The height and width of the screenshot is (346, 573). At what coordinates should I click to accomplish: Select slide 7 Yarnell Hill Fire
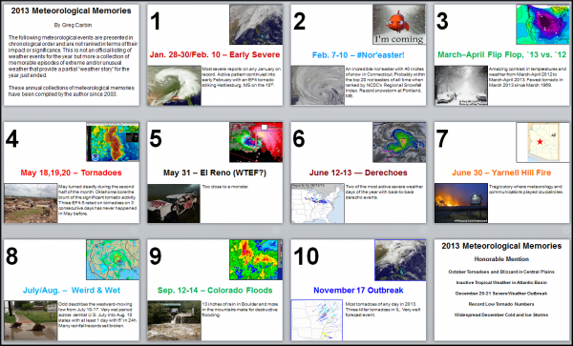(x=501, y=173)
